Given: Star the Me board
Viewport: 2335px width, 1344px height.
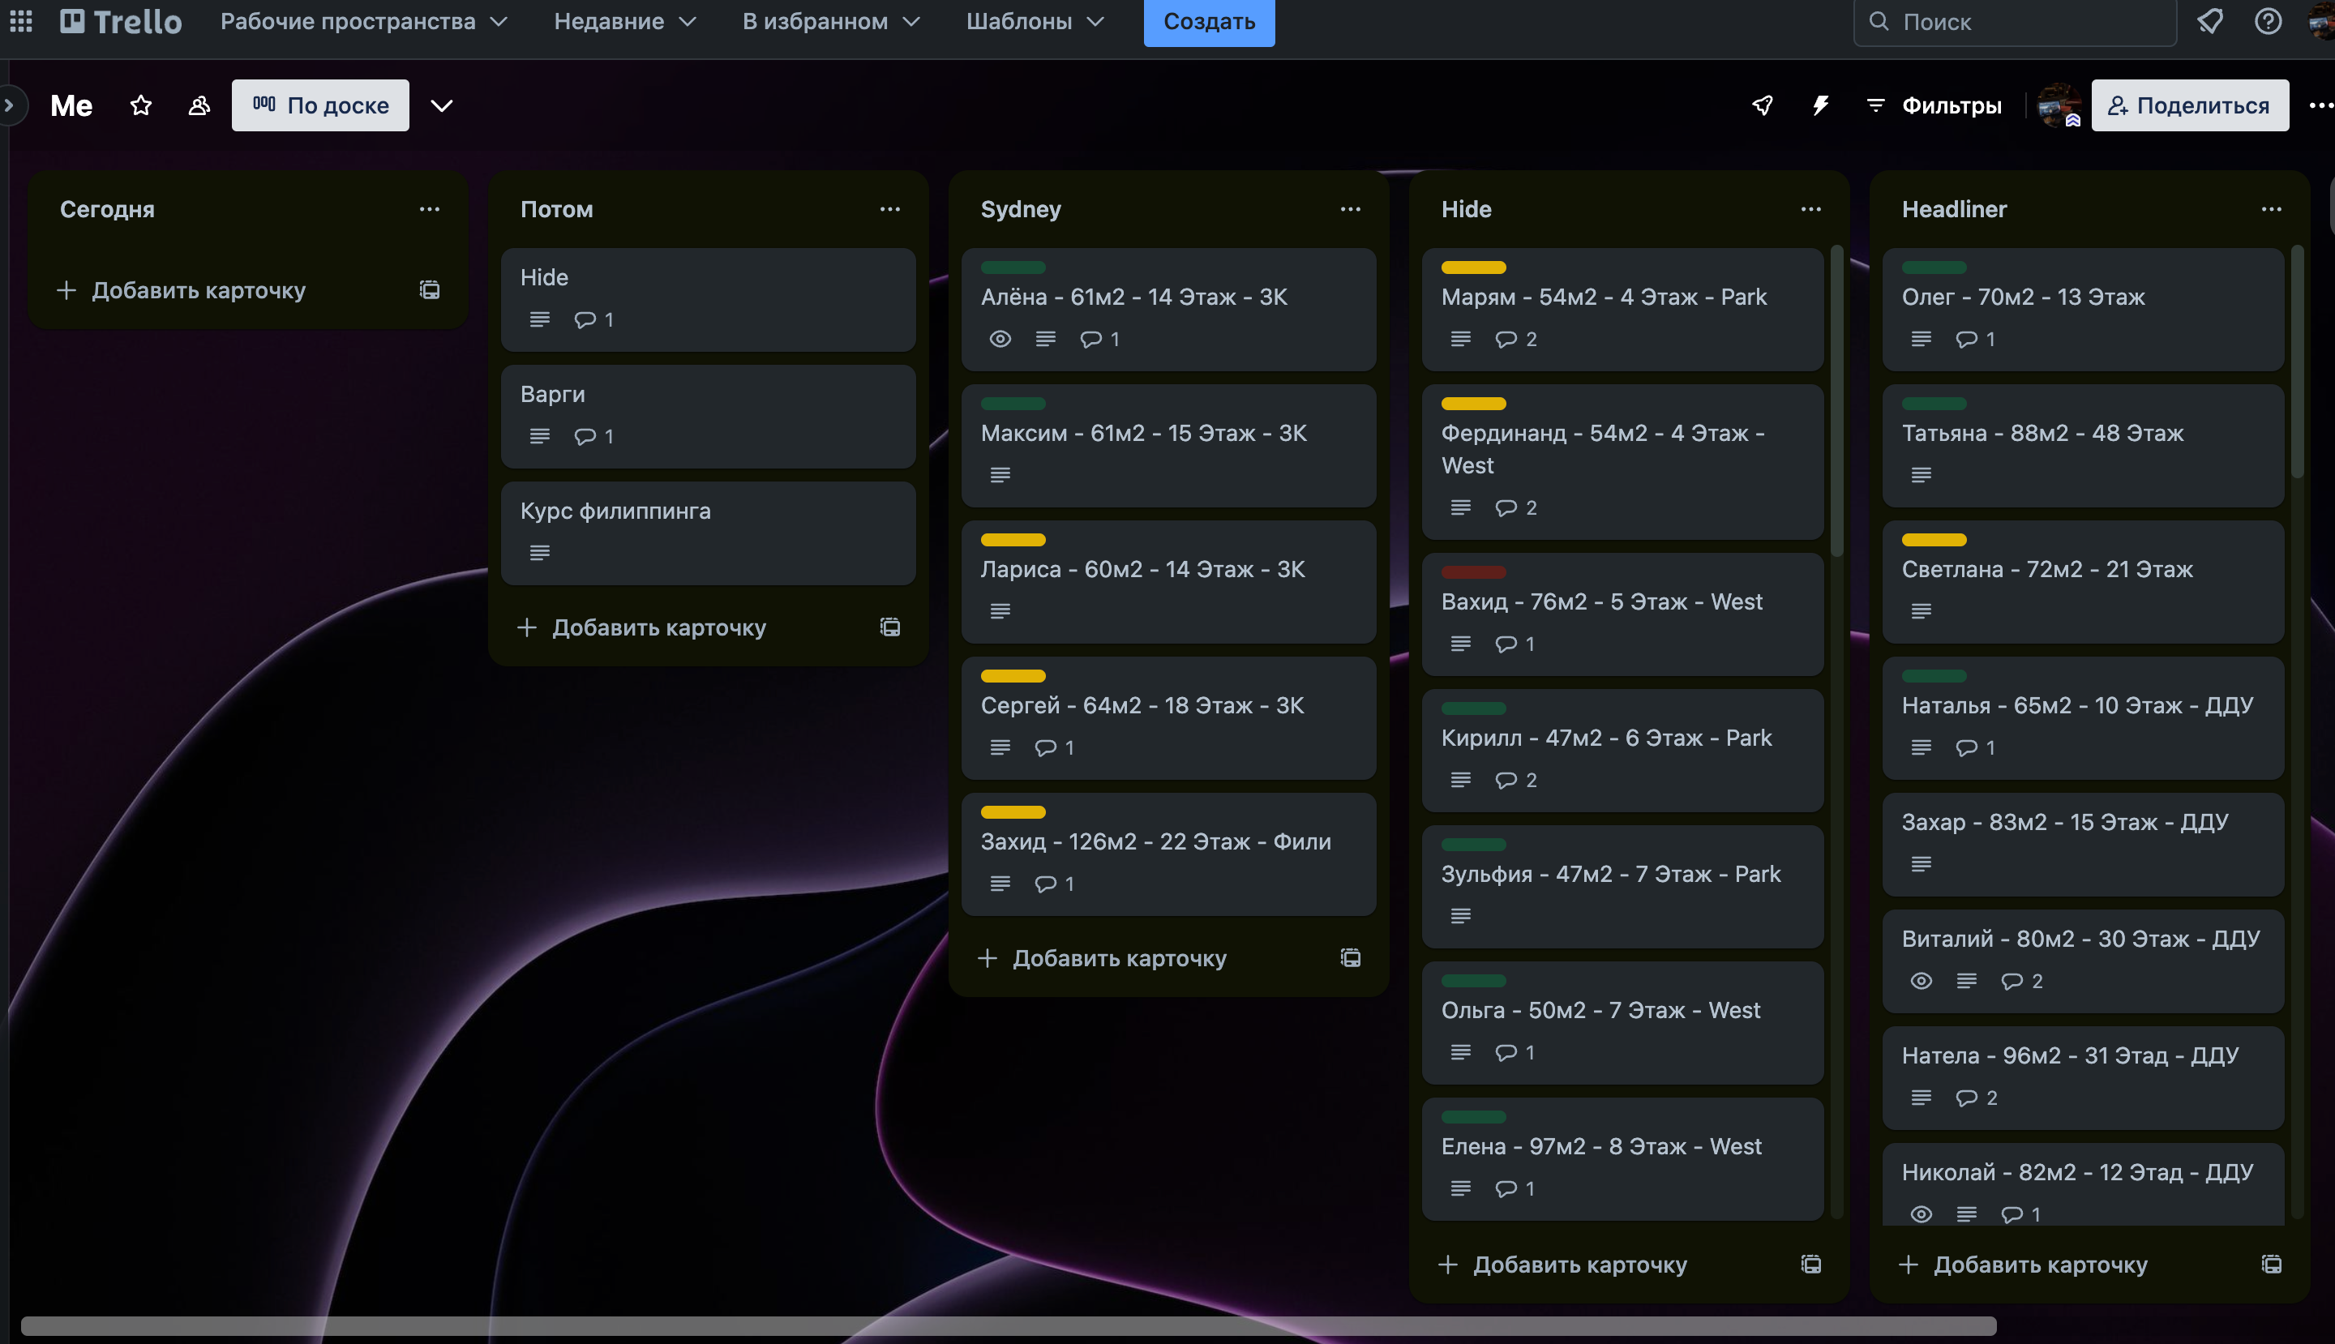Looking at the screenshot, I should [140, 105].
